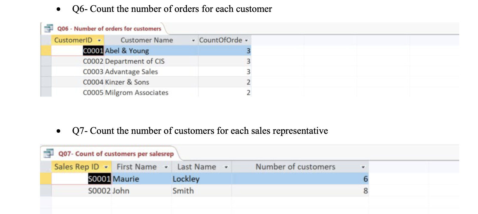Click the Last Name column header

click(202, 167)
